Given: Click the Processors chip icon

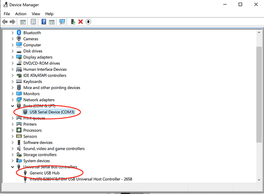Looking at the screenshot, I should [19, 130].
